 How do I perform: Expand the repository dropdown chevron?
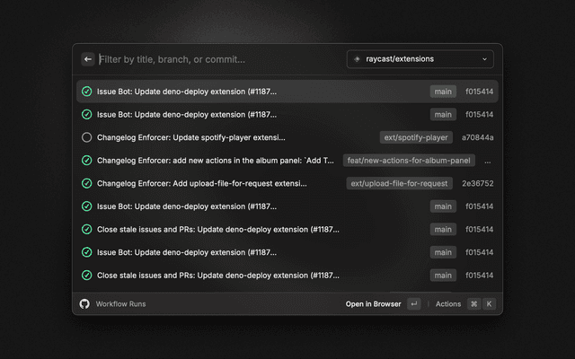click(485, 59)
